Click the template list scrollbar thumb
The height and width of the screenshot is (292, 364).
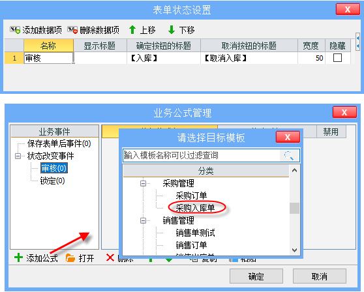pos(294,209)
